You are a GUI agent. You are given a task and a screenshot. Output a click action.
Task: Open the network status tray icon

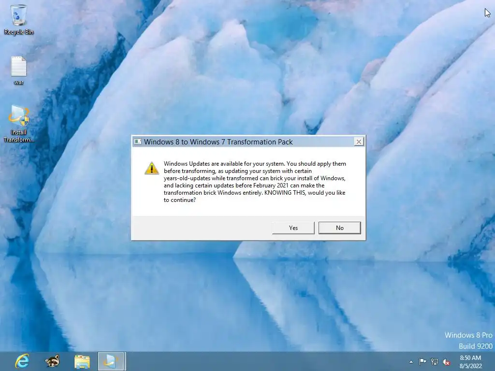[x=435, y=362]
